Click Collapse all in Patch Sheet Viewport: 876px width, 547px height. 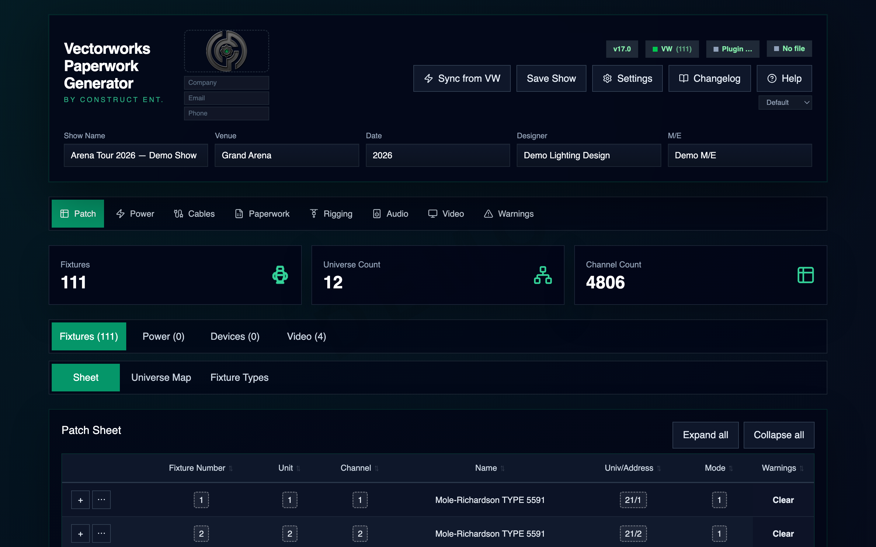[779, 435]
